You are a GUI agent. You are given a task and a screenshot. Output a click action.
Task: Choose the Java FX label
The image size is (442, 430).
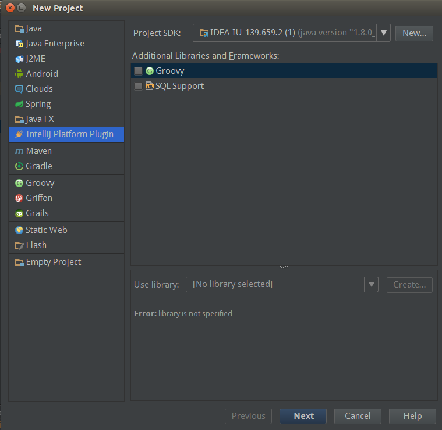[x=40, y=119]
